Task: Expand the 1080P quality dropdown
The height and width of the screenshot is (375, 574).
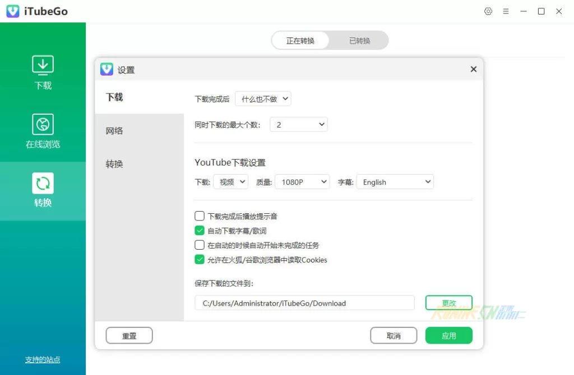Action: pyautogui.click(x=302, y=182)
